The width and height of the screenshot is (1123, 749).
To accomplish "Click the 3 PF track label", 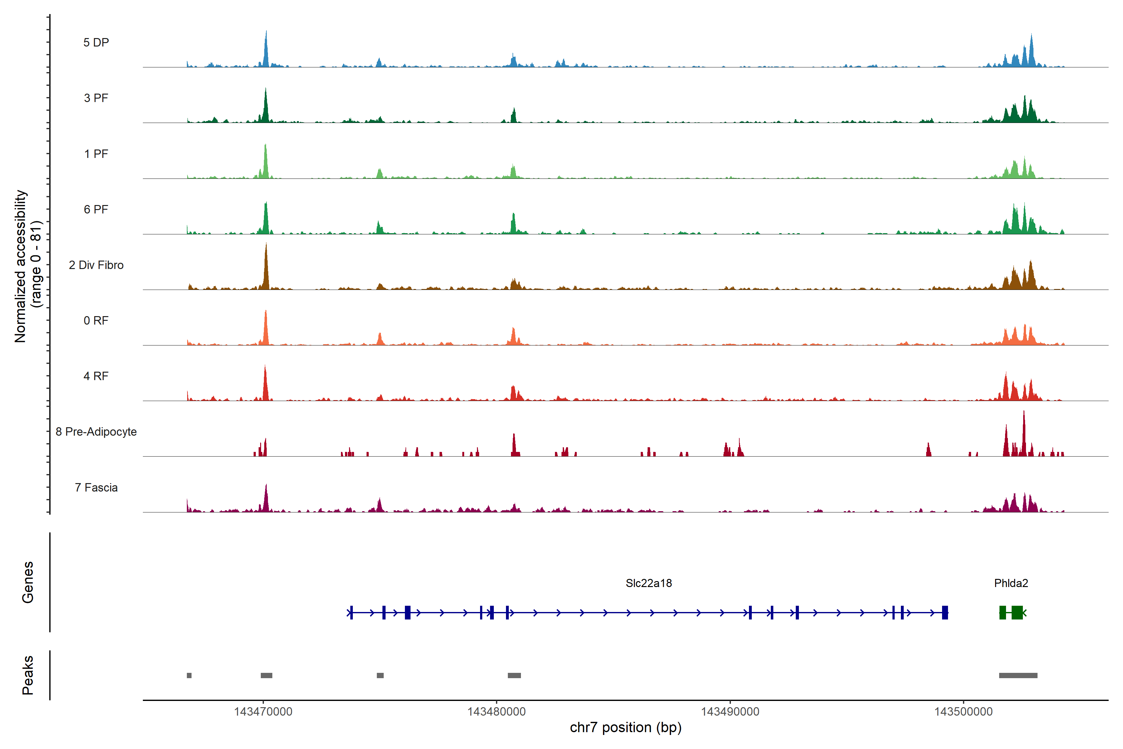I will pyautogui.click(x=96, y=98).
